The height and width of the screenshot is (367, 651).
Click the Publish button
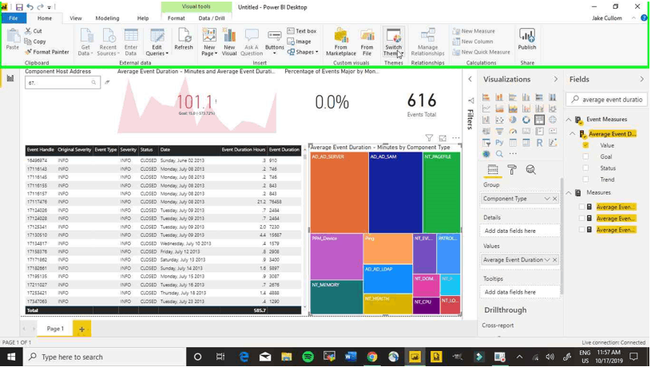click(x=527, y=39)
